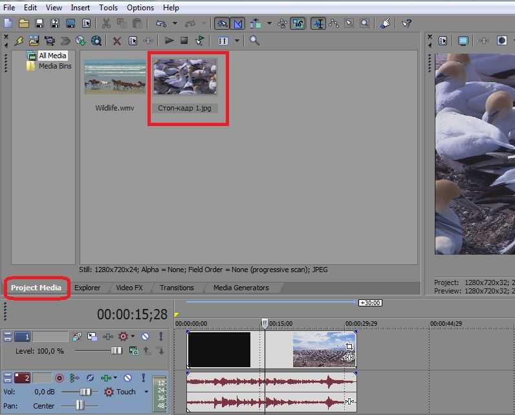This screenshot has height=415, width=515.
Task: Search media bins with magnifier icon
Action: coord(254,41)
